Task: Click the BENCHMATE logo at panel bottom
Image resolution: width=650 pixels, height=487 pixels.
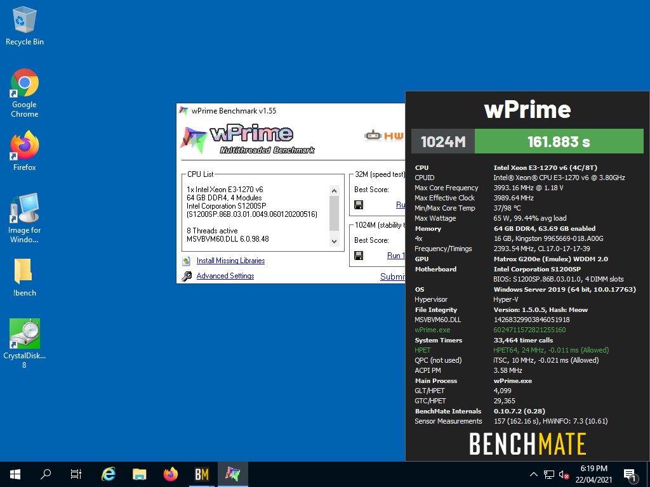Action: coord(527,443)
